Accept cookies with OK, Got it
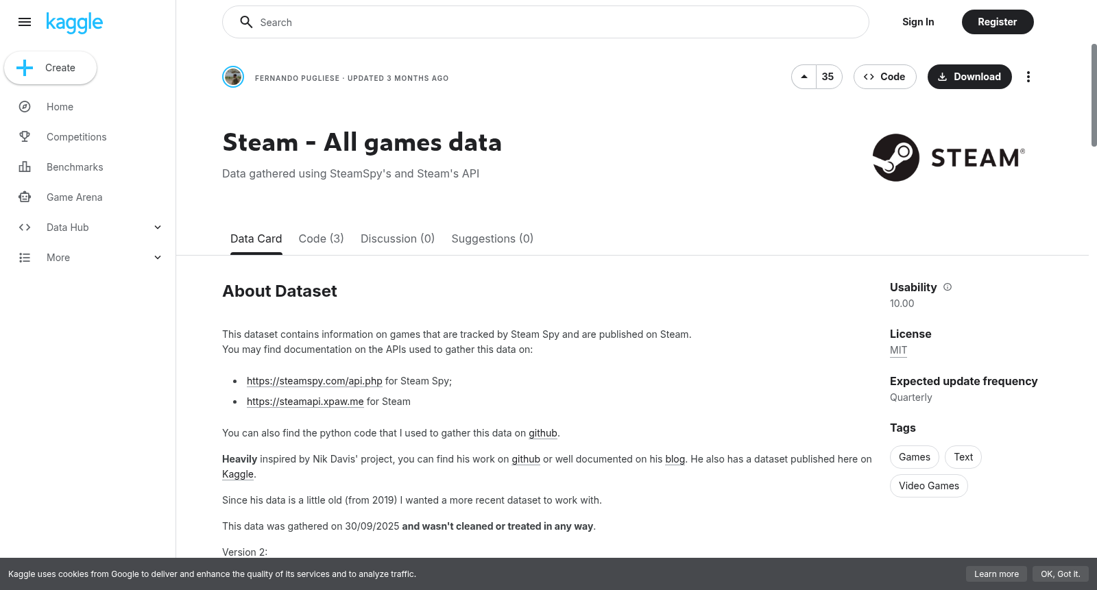This screenshot has width=1097, height=590. [x=1061, y=574]
